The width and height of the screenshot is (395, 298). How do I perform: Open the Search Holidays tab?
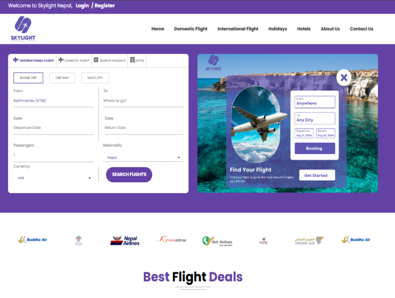110,61
